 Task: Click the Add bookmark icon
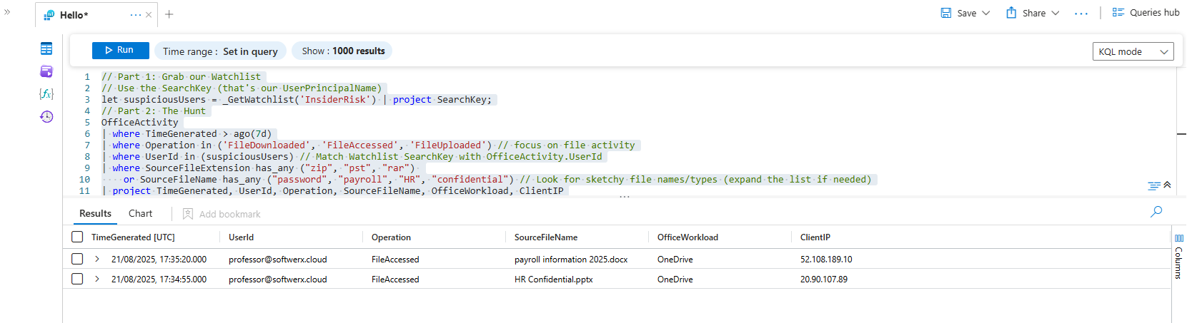pyautogui.click(x=188, y=214)
